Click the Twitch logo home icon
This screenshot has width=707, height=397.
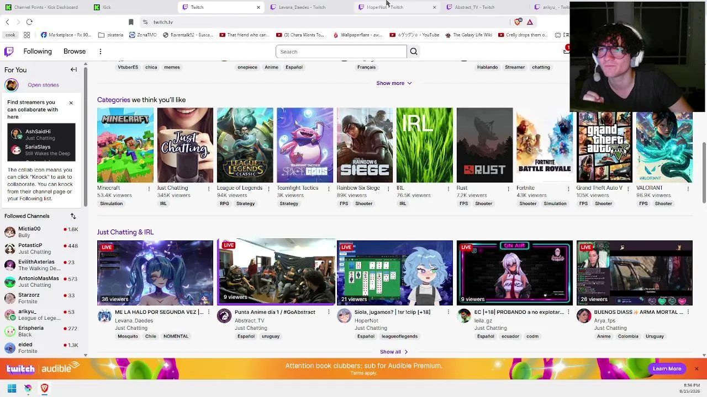[x=9, y=51]
